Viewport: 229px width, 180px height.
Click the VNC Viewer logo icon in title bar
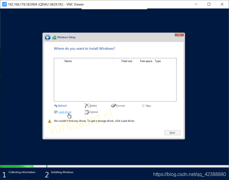coord(4,4)
